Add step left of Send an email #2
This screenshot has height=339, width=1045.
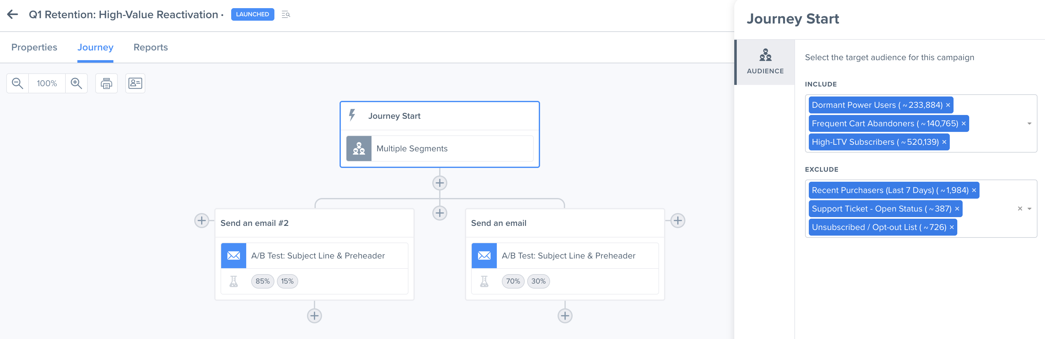pyautogui.click(x=202, y=221)
